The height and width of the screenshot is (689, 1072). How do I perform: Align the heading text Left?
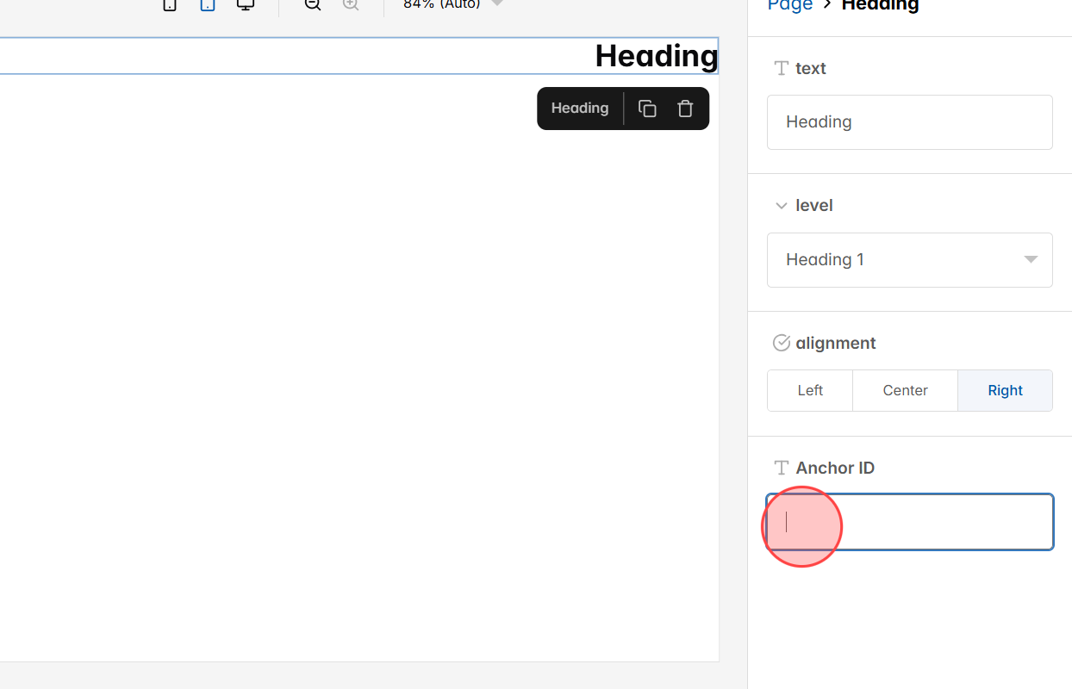[x=809, y=390]
